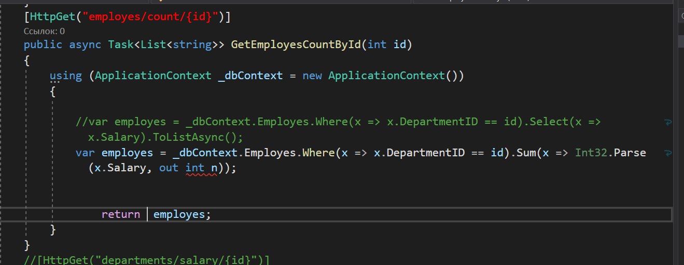Click the word-wrap glyph on the commented employes line
Viewport: 684px width, 265px height.
[x=668, y=122]
